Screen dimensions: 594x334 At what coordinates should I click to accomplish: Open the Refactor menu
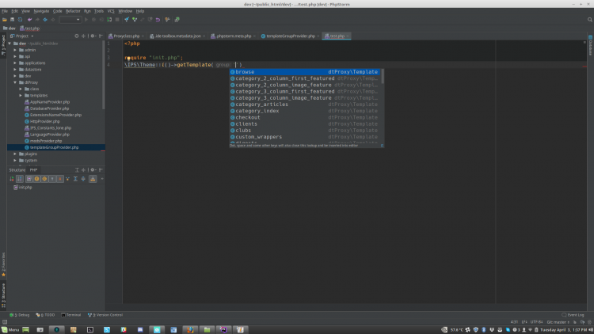pyautogui.click(x=73, y=12)
